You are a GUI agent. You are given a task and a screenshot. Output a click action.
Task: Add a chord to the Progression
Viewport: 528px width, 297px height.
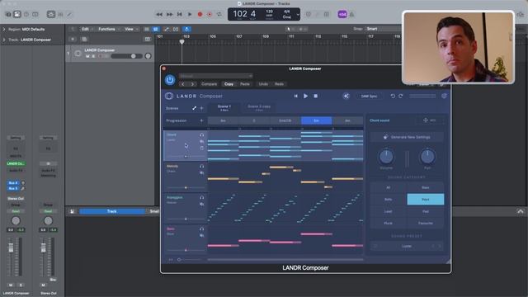point(201,120)
